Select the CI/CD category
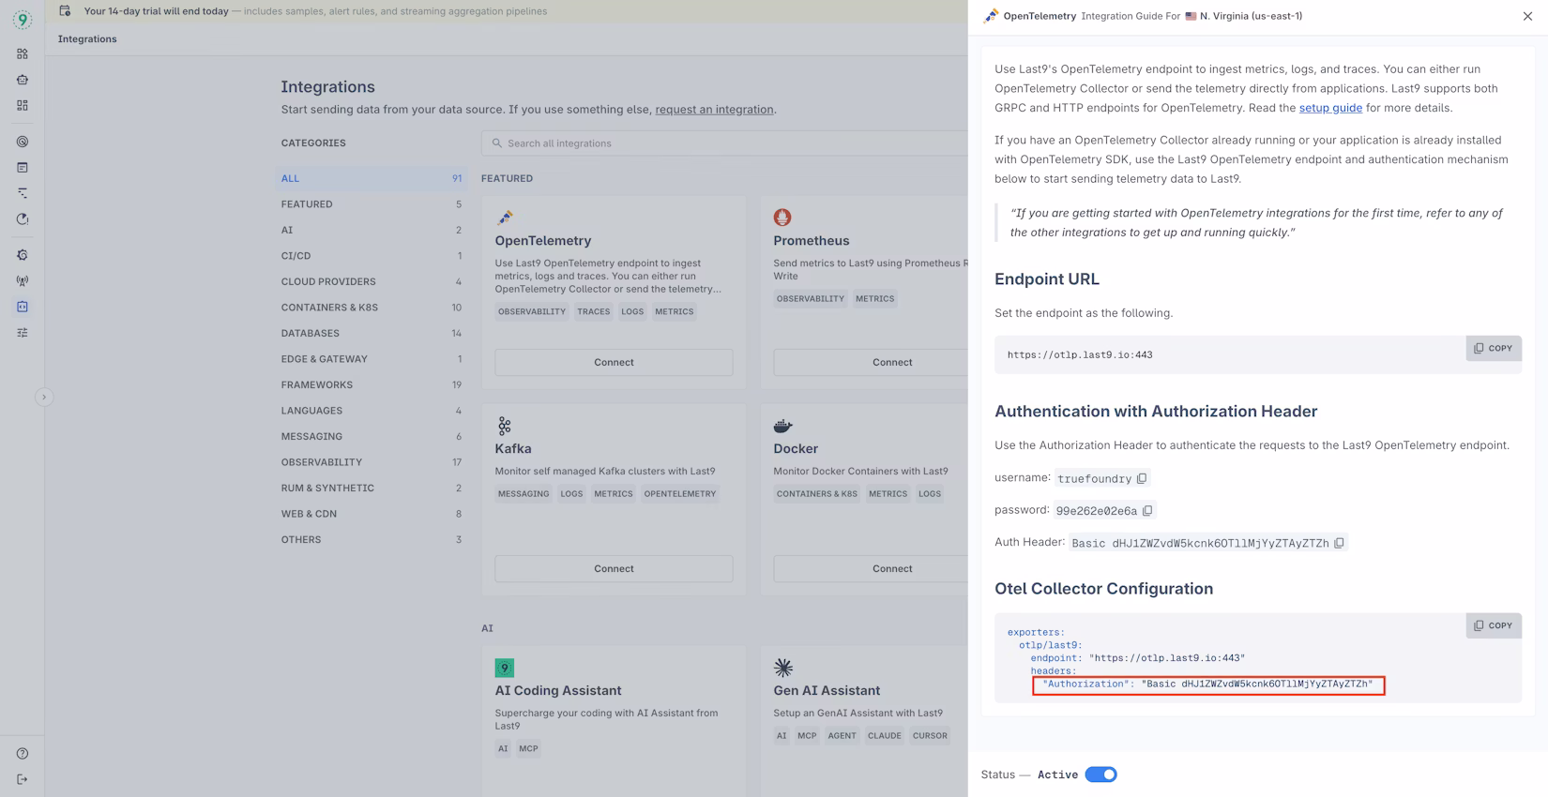 coord(372,256)
